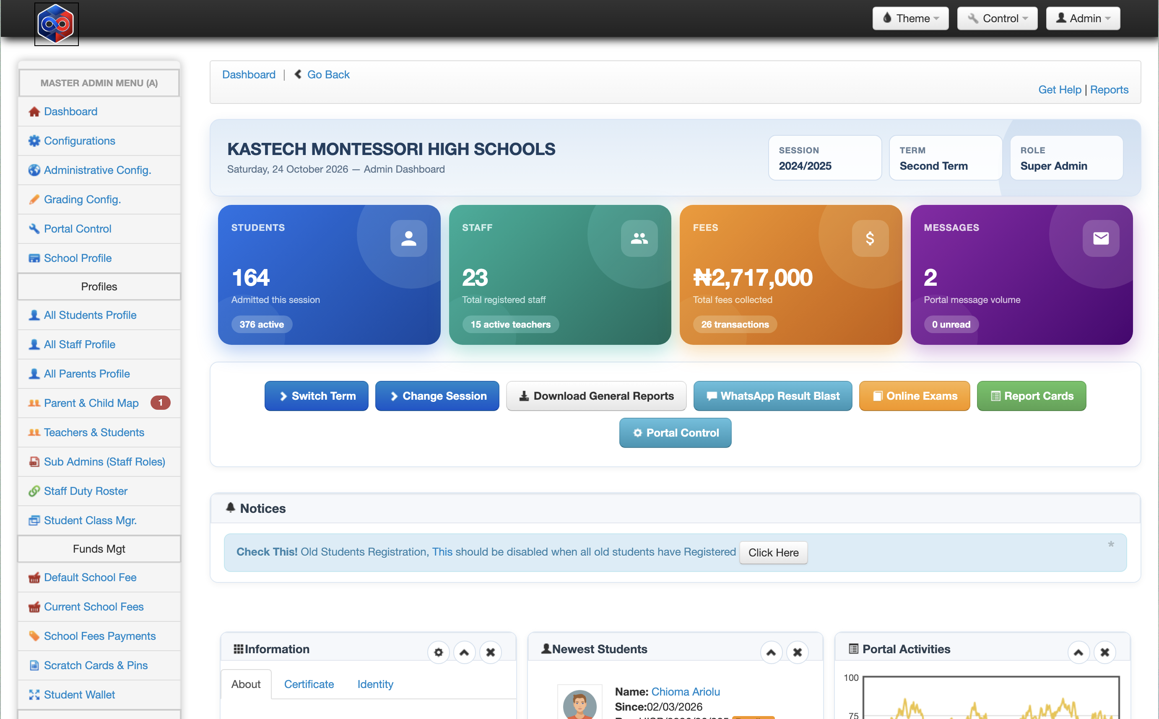This screenshot has width=1159, height=719.
Task: Click the blue Portal Control button
Action: [x=675, y=433]
